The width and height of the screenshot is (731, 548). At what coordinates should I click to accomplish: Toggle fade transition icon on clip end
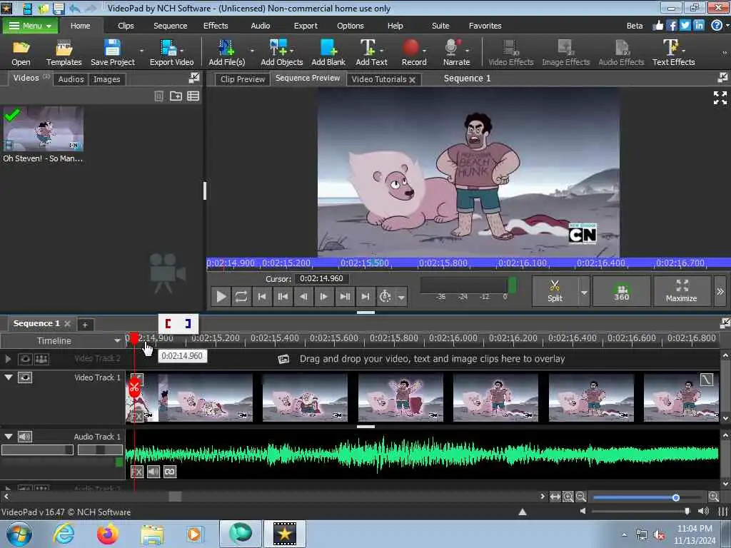coord(707,380)
